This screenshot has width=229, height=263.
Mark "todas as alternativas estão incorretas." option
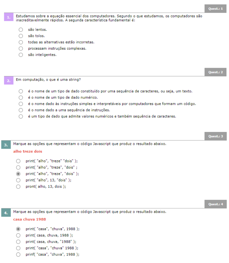coord(21,42)
